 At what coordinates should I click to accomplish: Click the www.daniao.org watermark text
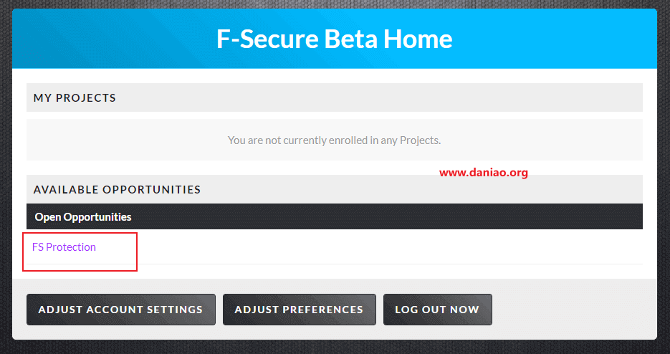484,173
